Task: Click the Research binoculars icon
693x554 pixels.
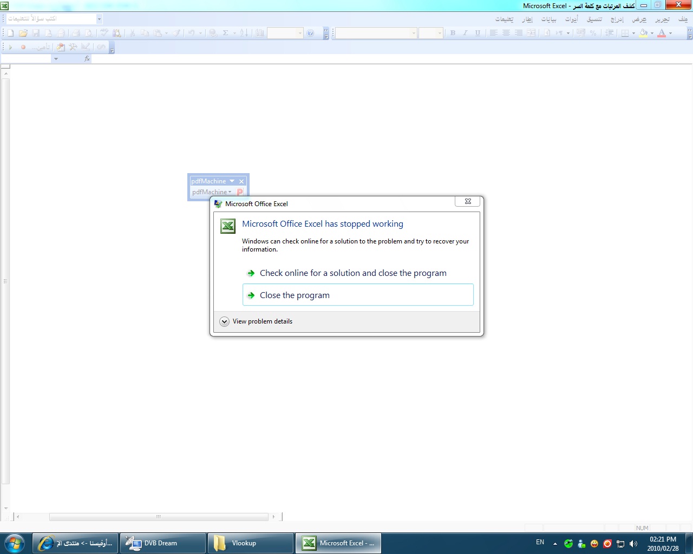Action: click(116, 33)
